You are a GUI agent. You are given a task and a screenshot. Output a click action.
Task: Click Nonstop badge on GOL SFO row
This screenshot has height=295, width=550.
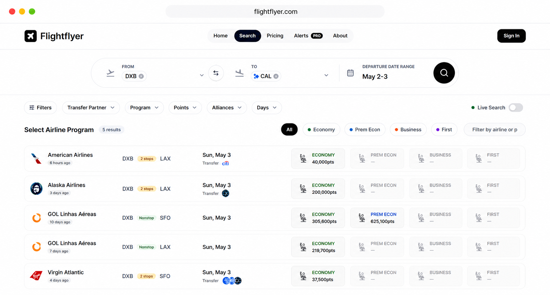coord(146,218)
